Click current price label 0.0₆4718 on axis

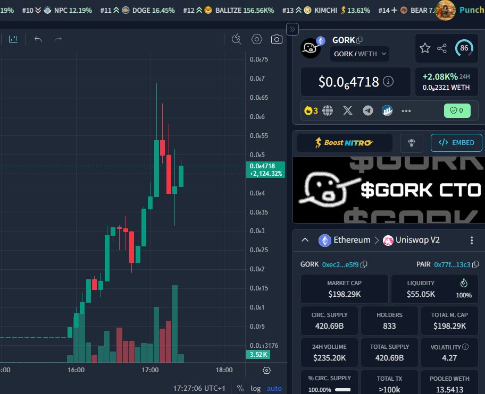pyautogui.click(x=265, y=170)
